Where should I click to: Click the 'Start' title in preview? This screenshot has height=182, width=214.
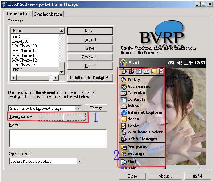click(134, 63)
